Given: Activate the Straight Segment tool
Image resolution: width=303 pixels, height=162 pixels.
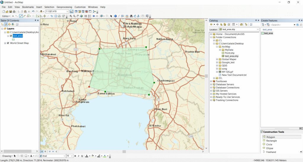Looking at the screenshot, I should 21,16.
